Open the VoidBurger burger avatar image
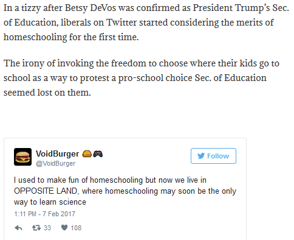Viewport: 294px width, 240px height. coord(22,157)
